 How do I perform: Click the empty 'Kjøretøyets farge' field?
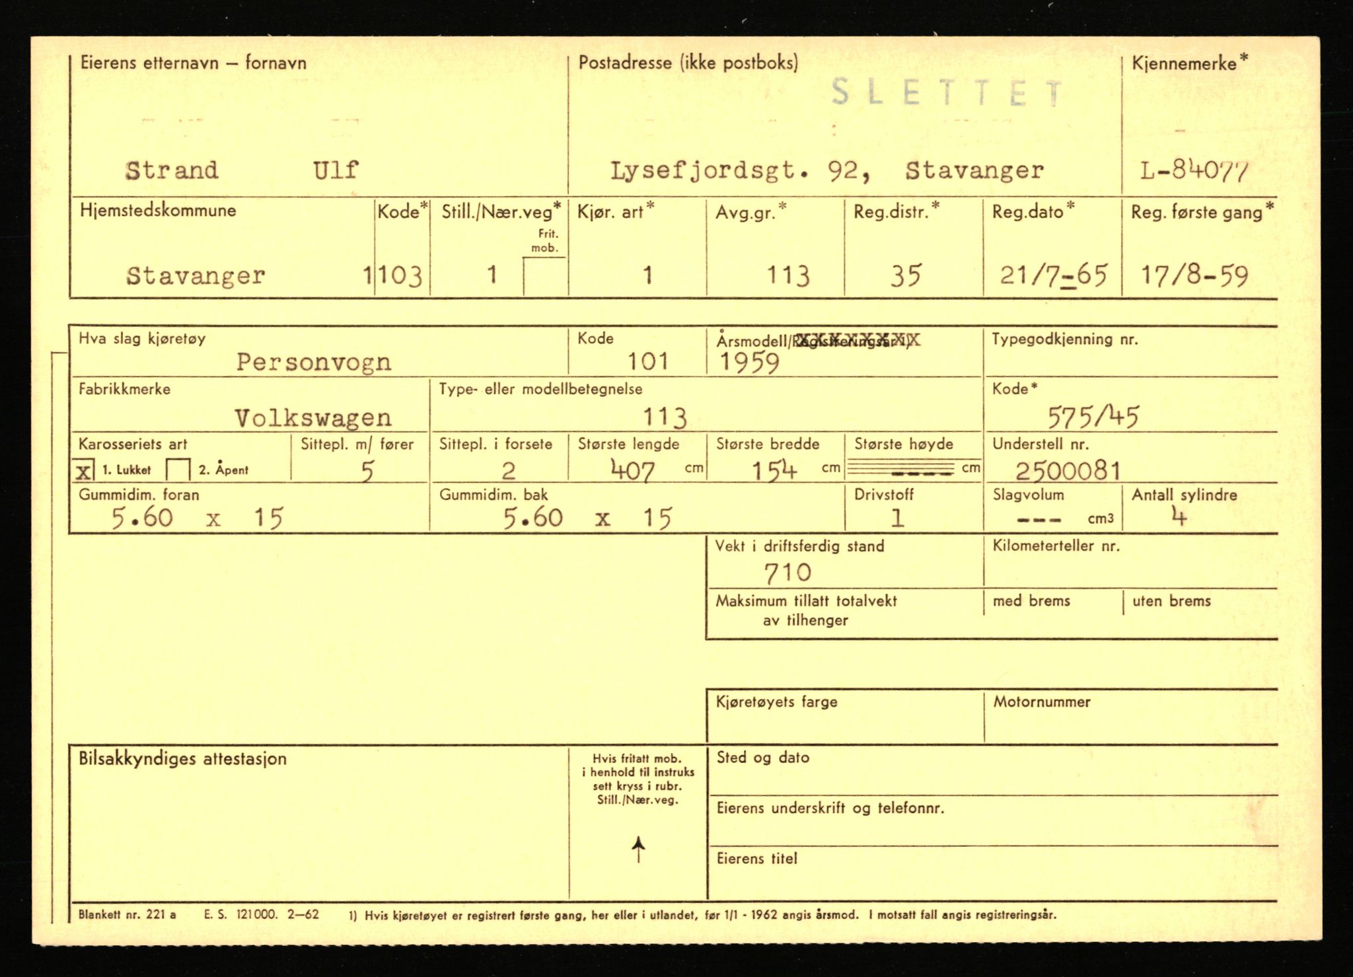(845, 716)
